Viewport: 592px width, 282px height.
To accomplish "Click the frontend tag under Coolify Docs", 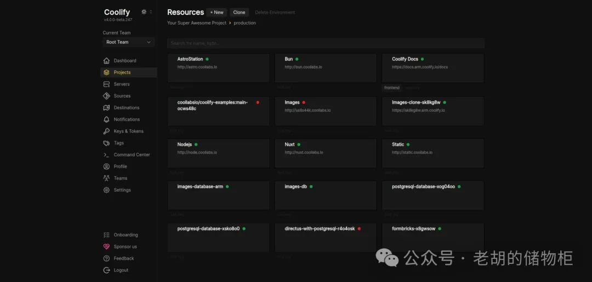I will pyautogui.click(x=391, y=88).
